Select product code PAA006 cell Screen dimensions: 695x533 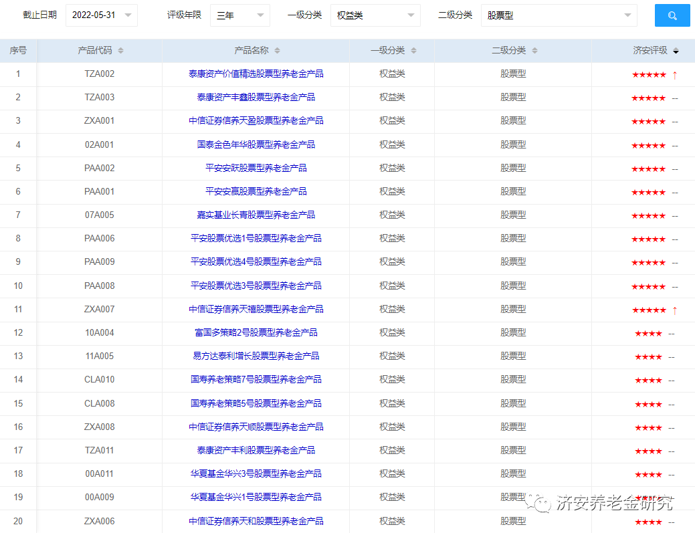[x=99, y=239]
